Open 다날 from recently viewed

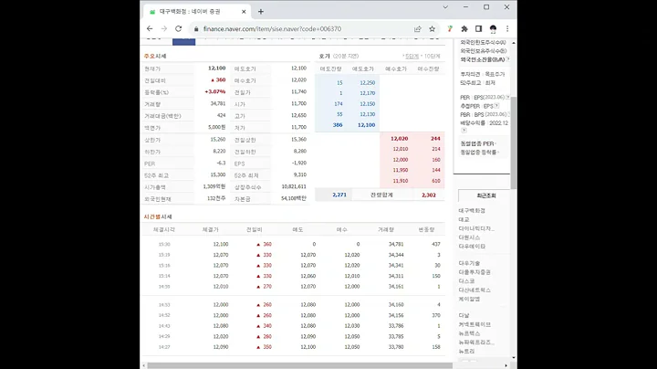click(x=464, y=315)
